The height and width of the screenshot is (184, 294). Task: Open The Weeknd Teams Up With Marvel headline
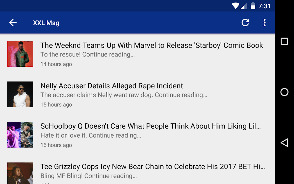pos(152,45)
